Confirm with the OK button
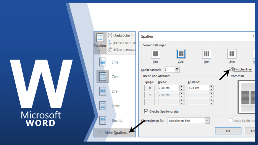The image size is (258, 145). tap(228, 131)
